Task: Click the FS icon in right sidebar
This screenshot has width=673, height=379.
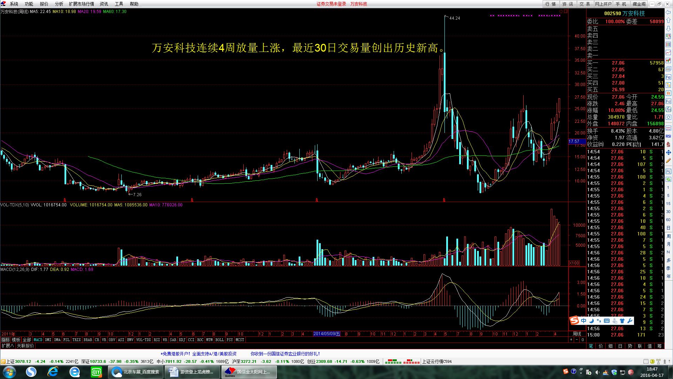Action: (x=668, y=171)
